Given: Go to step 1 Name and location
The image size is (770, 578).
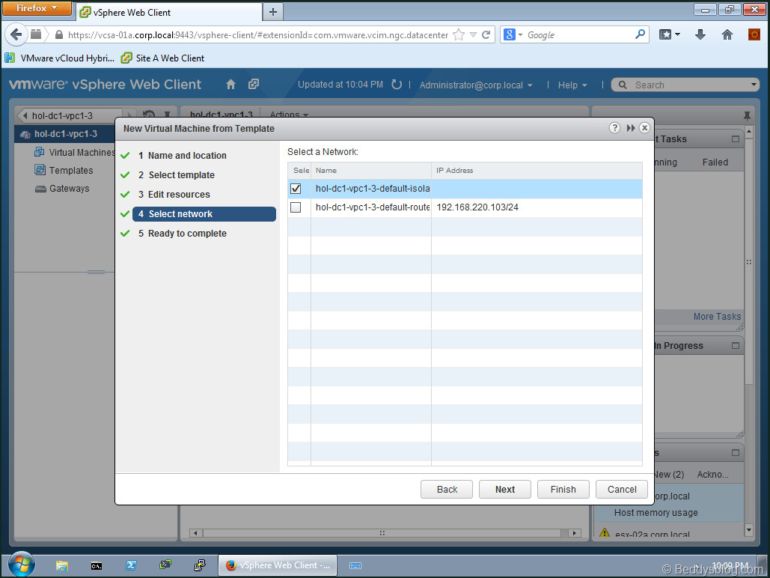Looking at the screenshot, I should pos(187,155).
